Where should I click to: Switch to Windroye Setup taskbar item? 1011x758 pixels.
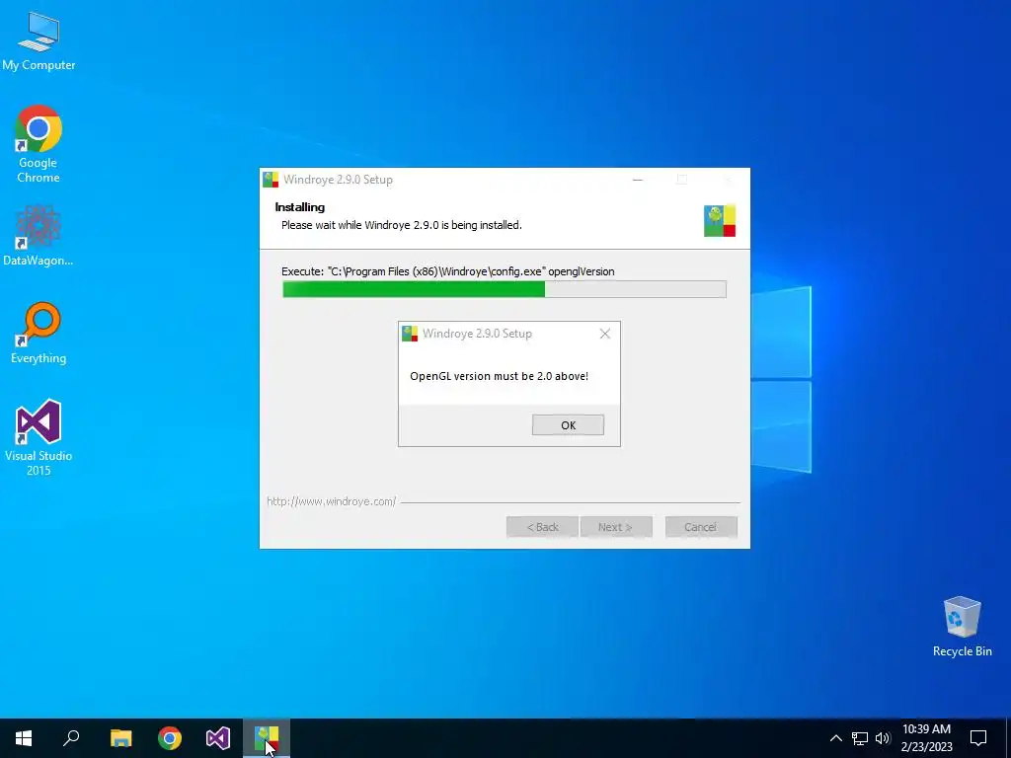pyautogui.click(x=267, y=738)
